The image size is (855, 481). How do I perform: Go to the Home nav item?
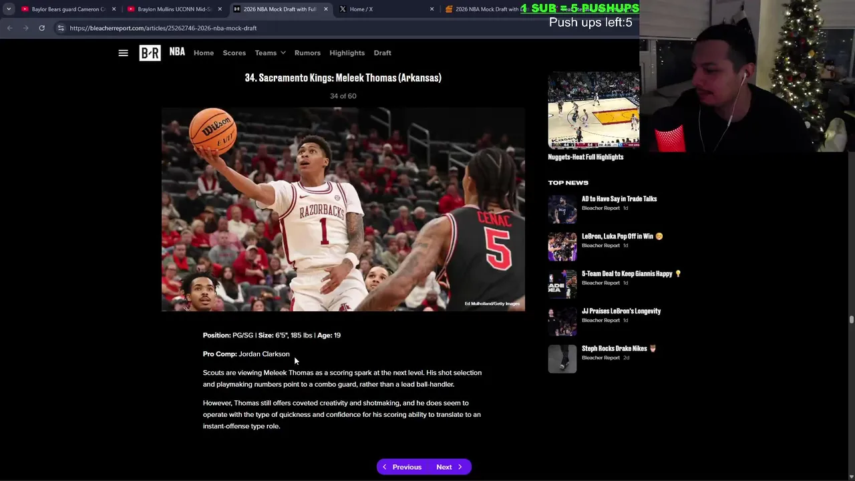coord(204,53)
